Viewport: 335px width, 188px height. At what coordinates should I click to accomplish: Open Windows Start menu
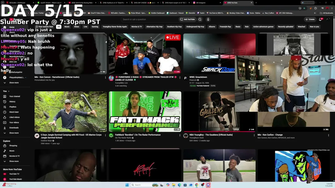click(x=127, y=185)
